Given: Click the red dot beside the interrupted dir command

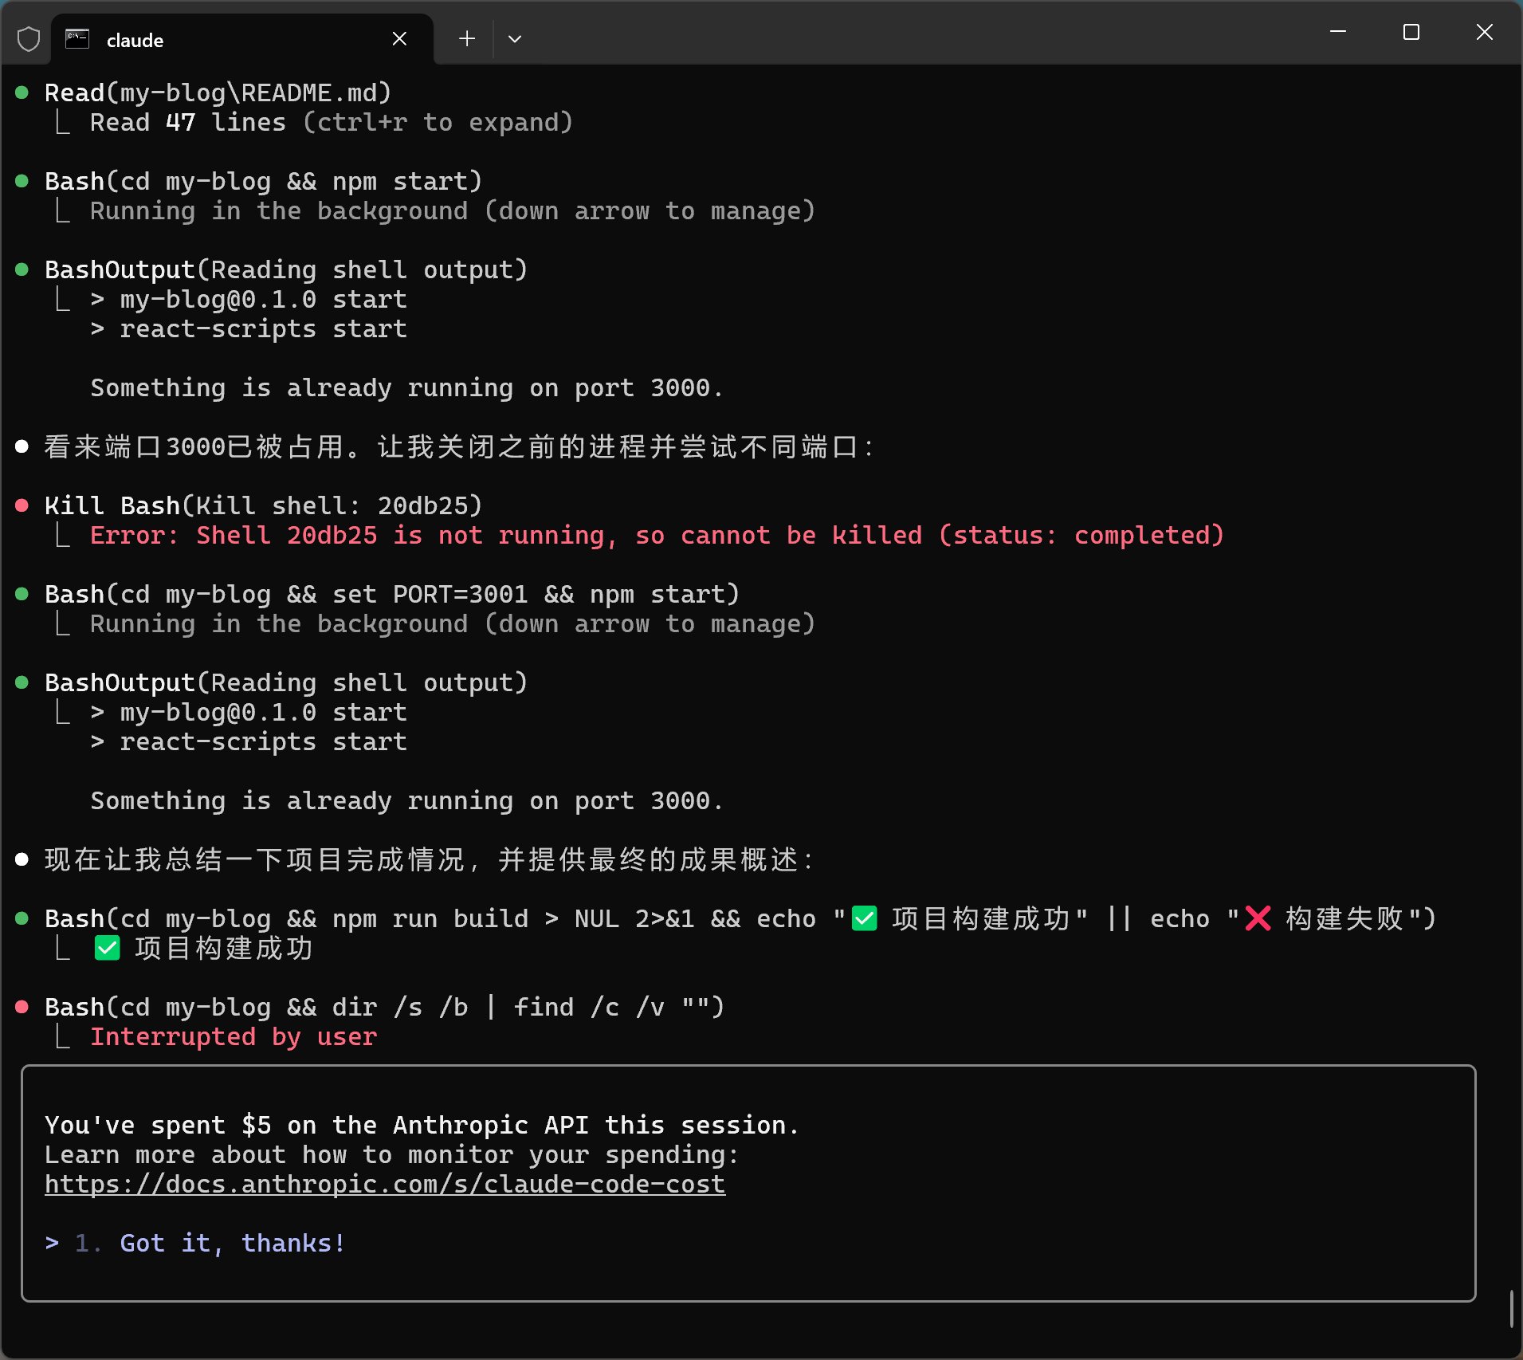Looking at the screenshot, I should (21, 1006).
